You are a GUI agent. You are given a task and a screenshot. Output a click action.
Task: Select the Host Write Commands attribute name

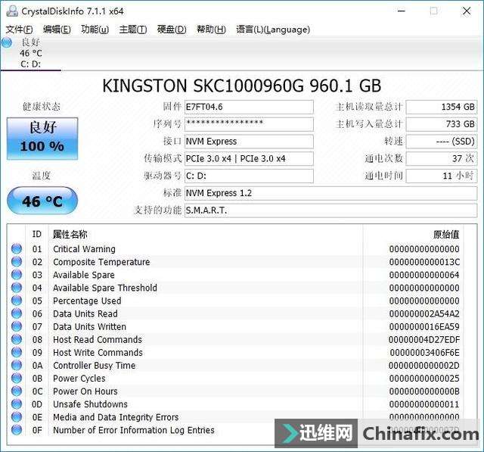click(98, 353)
